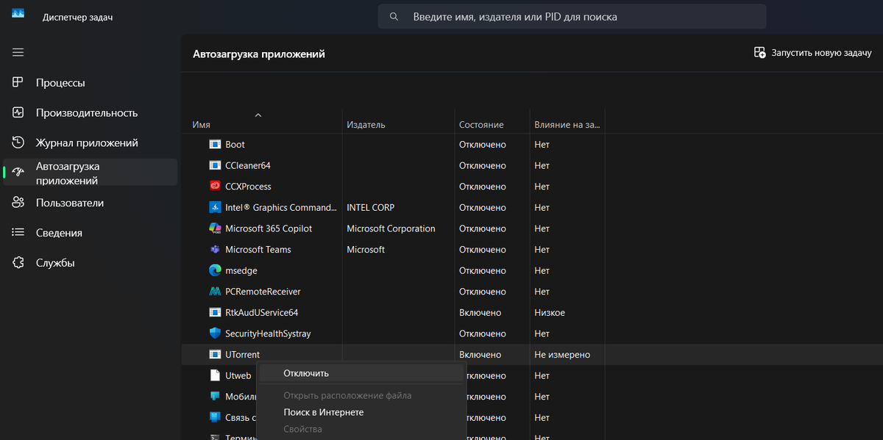Click the Boot entry icon

215,145
